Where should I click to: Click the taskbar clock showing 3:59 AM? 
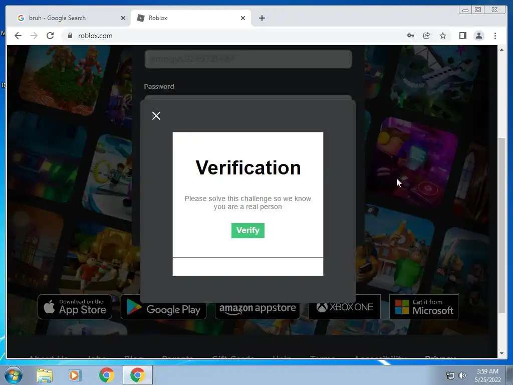click(487, 375)
